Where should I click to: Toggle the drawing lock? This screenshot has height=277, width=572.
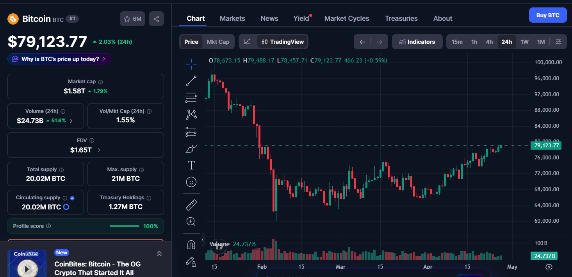click(x=191, y=262)
